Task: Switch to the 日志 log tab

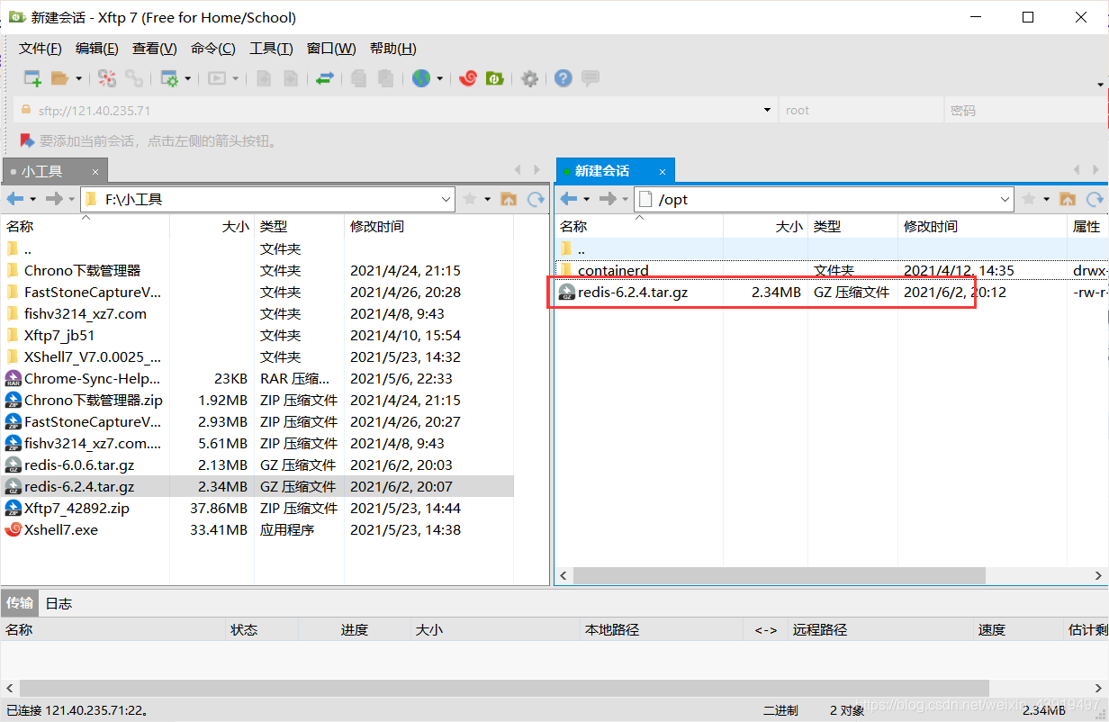Action: (59, 603)
